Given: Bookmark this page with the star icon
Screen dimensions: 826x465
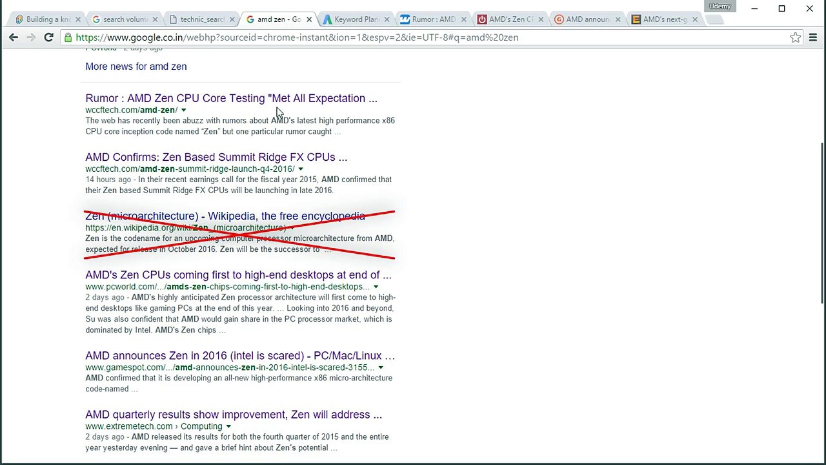Looking at the screenshot, I should 796,37.
